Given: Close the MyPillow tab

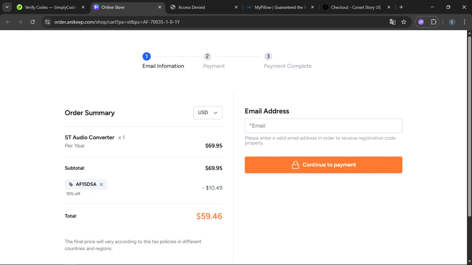Looking at the screenshot, I should point(312,7).
